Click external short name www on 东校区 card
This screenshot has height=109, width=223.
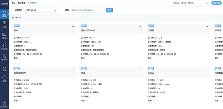pos(167,84)
